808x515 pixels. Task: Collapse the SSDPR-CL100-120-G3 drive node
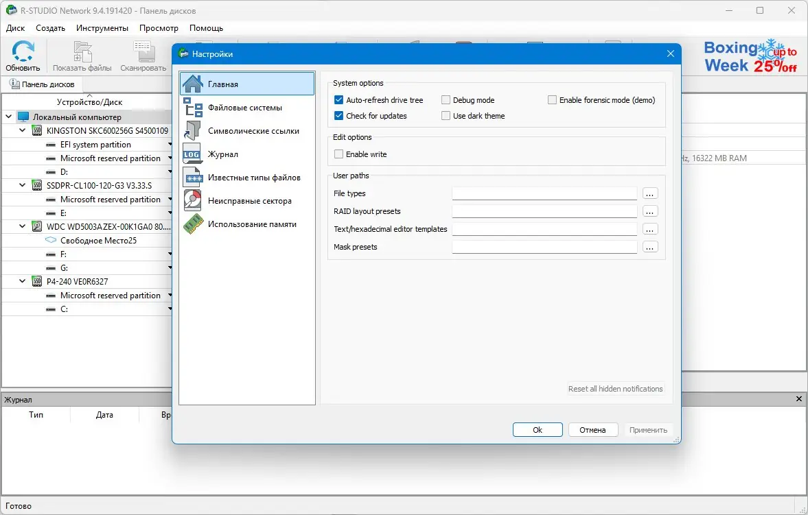coord(22,185)
